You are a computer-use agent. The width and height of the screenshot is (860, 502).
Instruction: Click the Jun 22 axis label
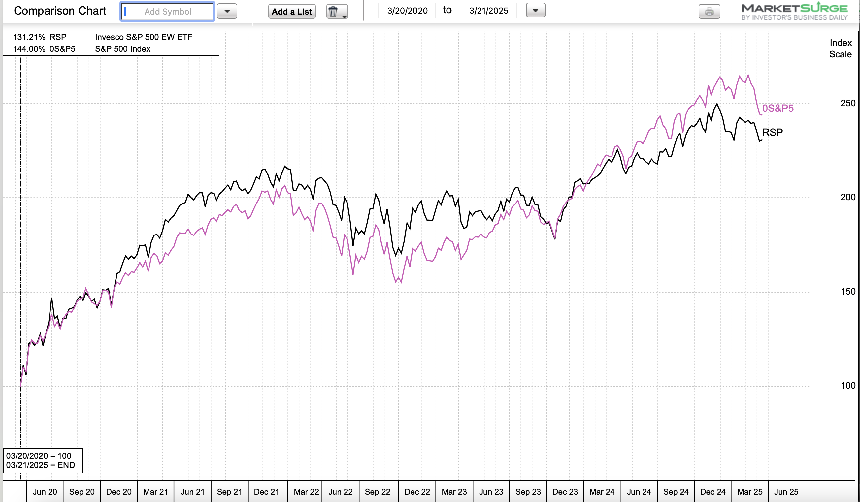point(341,492)
